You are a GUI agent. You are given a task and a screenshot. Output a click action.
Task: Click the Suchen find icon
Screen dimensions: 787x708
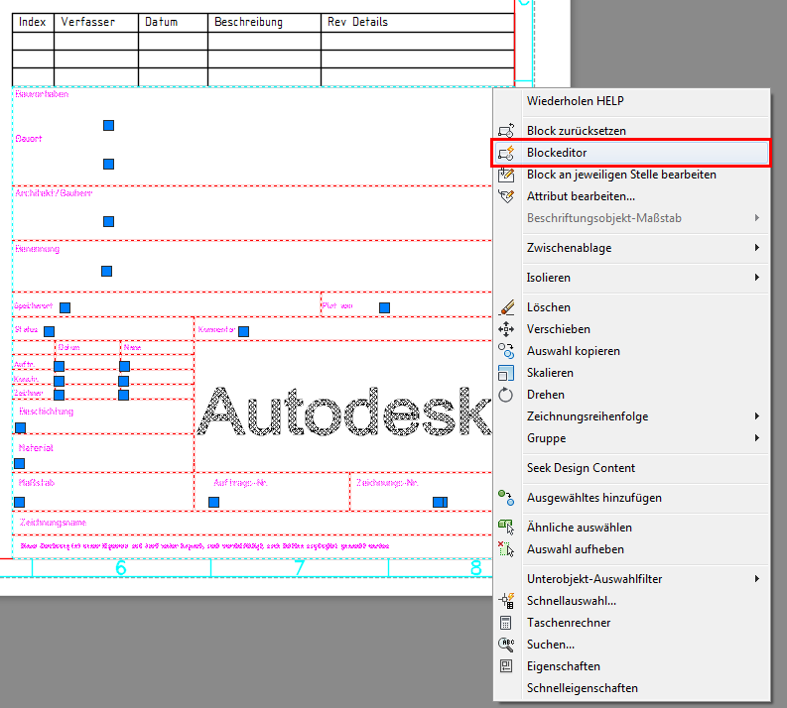506,645
